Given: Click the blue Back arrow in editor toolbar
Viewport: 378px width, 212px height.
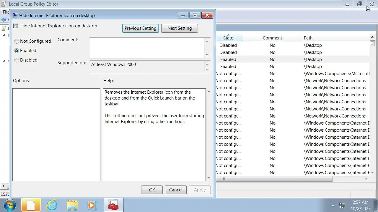Looking at the screenshot, I should click(4, 19).
